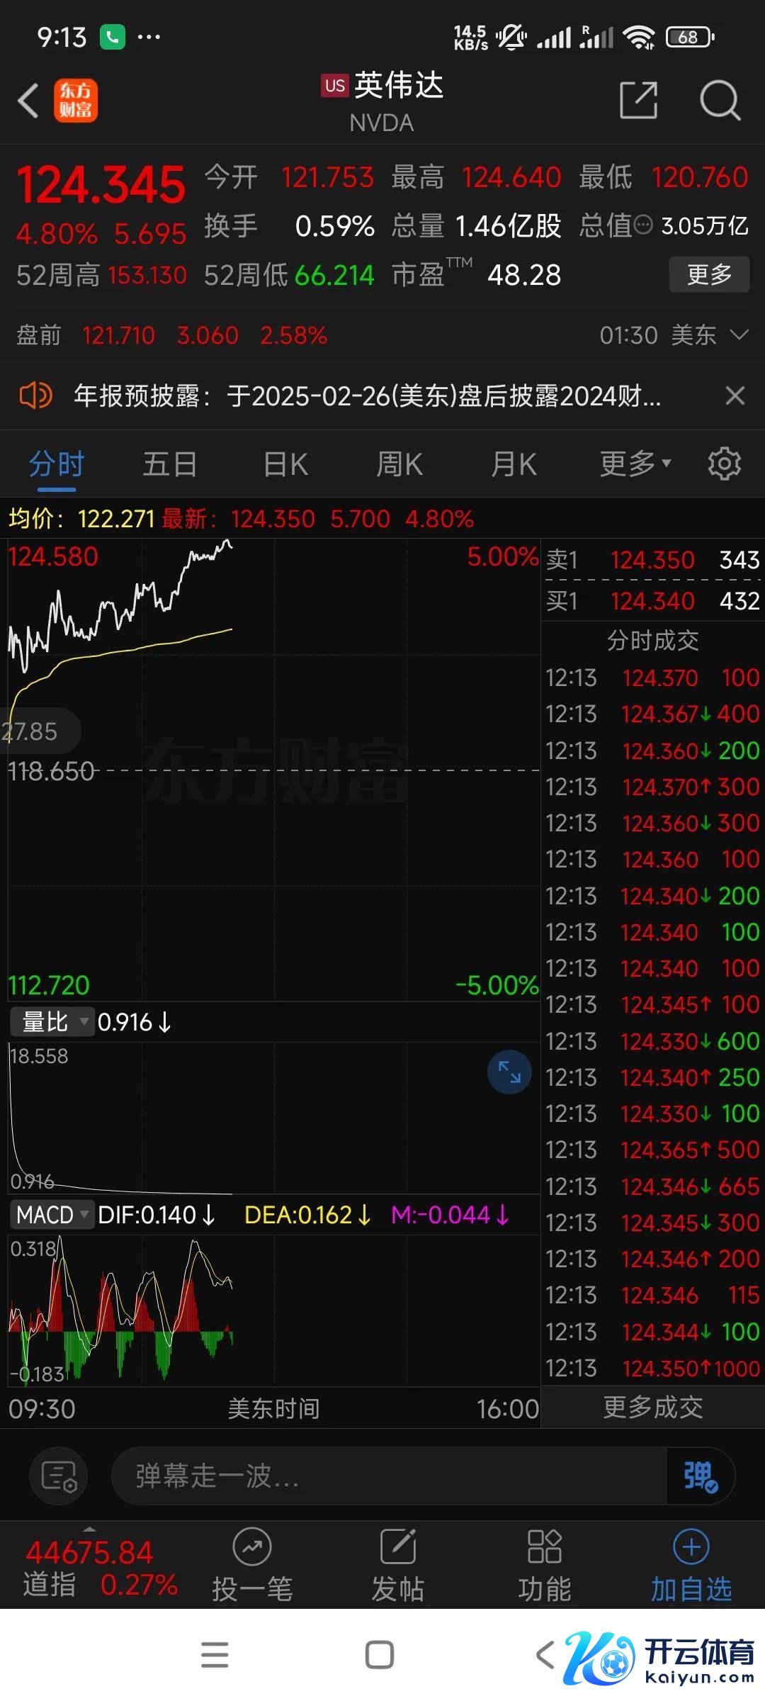Open the MACD indicator dropdown

tap(52, 1215)
